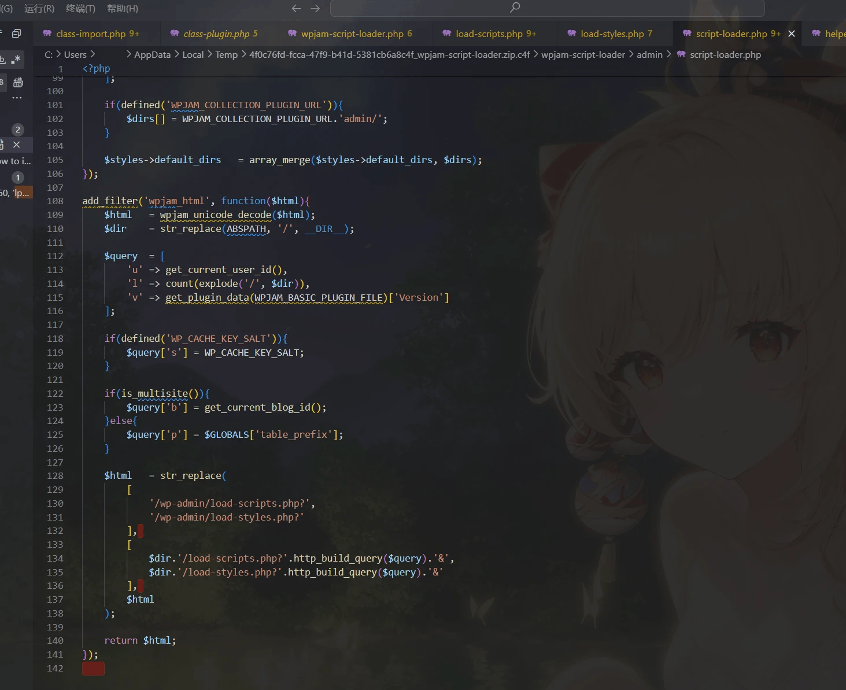
Task: Click array_merge on line 105
Action: tap(280, 160)
